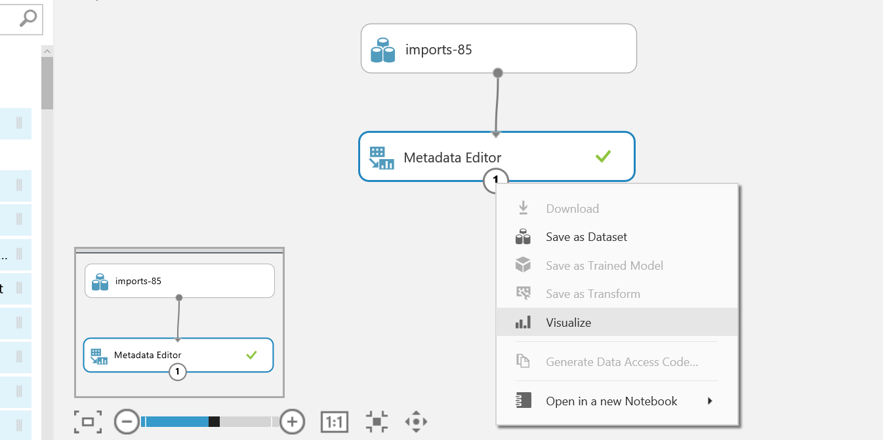Click the imports-85 output port dot
Screen dimensions: 883x440
[498, 73]
